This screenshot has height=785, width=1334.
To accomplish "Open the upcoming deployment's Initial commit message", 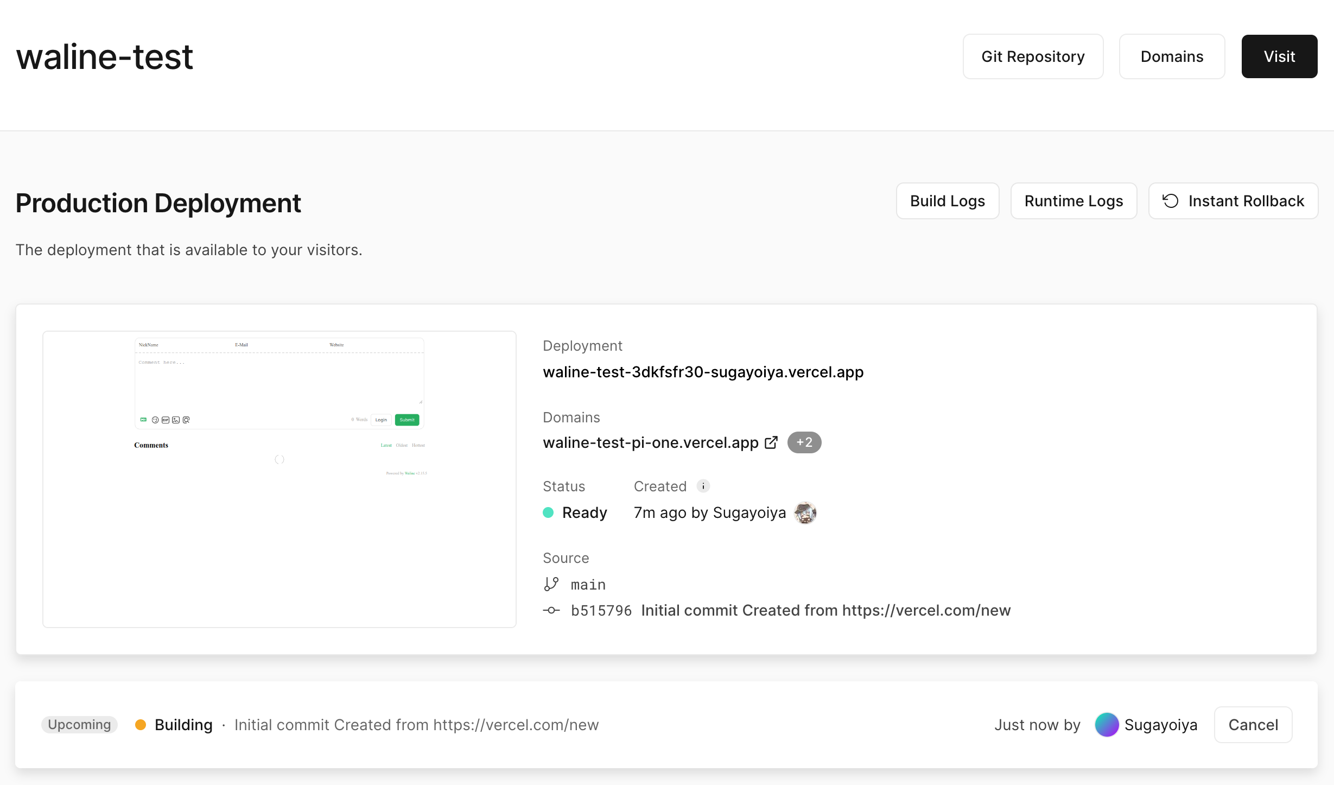I will click(x=416, y=725).
